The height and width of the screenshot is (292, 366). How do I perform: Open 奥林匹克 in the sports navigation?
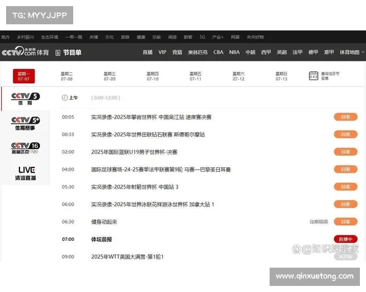(x=198, y=52)
